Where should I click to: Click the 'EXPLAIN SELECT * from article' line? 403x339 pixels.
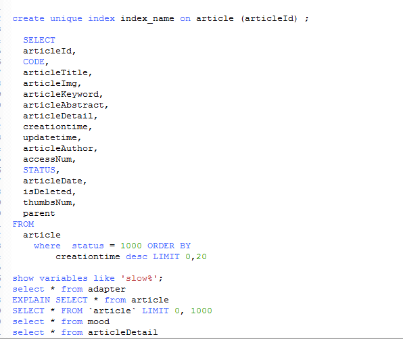tap(91, 300)
